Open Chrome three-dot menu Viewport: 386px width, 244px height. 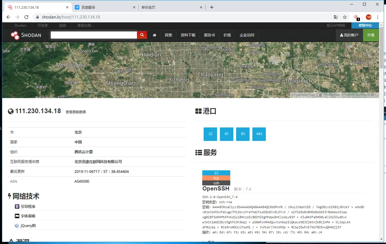point(378,17)
